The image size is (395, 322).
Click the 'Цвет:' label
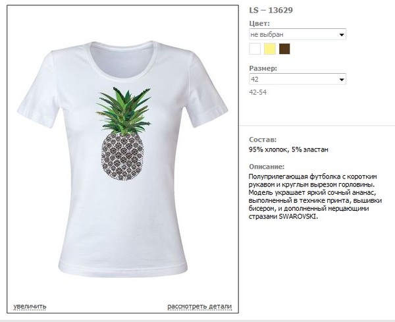pos(259,24)
